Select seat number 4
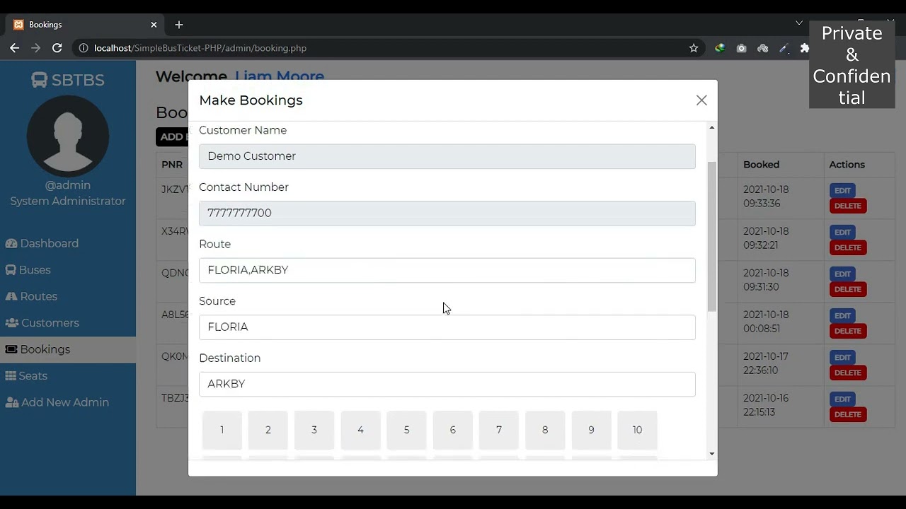This screenshot has width=906, height=509. pyautogui.click(x=360, y=430)
